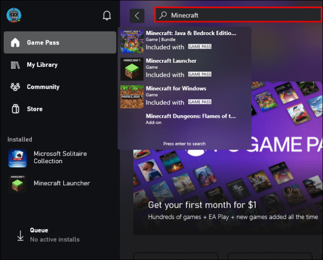Click 'Get your first month for $1' banner
The width and height of the screenshot is (323, 260).
pyautogui.click(x=202, y=205)
